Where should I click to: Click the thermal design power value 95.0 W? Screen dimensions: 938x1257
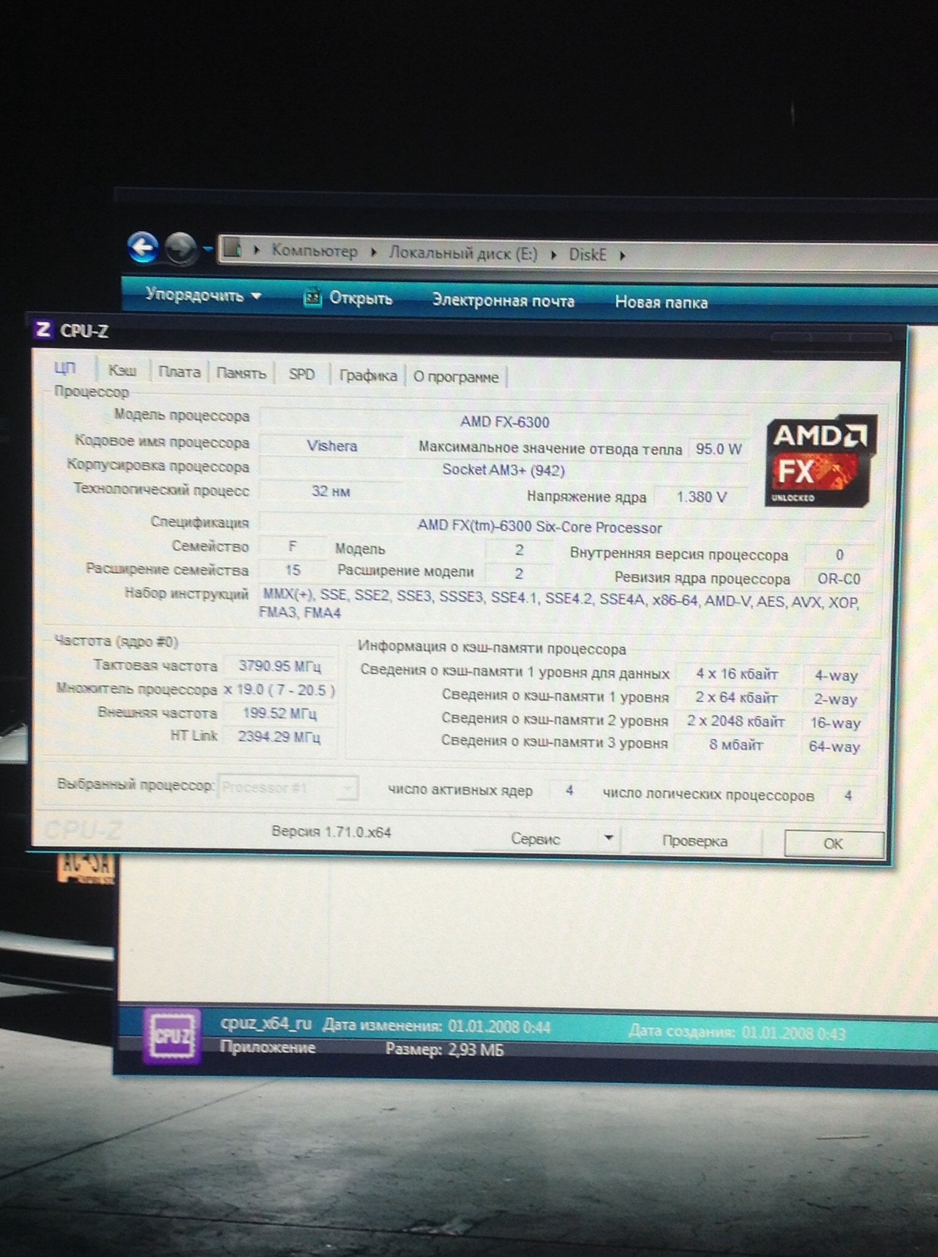pos(718,449)
